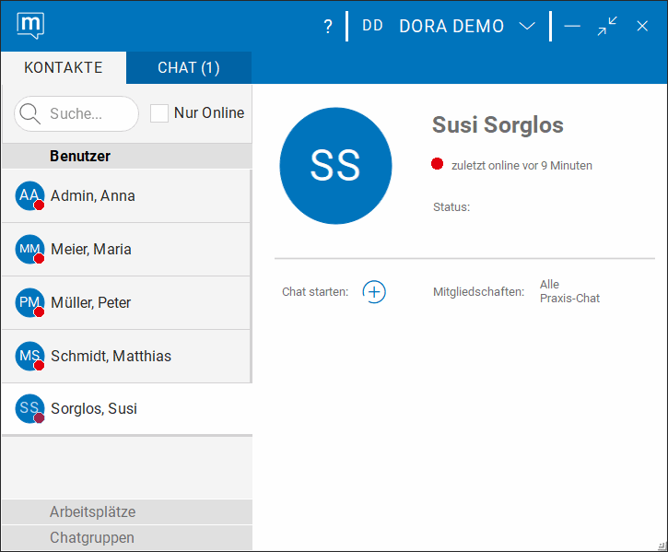This screenshot has height=552, width=668.
Task: Select contact Schmidt, Matthias
Action: pos(125,357)
